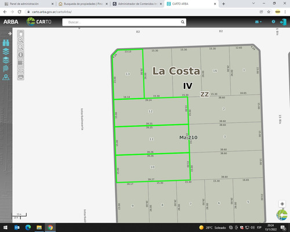Click the print map tool

pyautogui.click(x=21, y=77)
